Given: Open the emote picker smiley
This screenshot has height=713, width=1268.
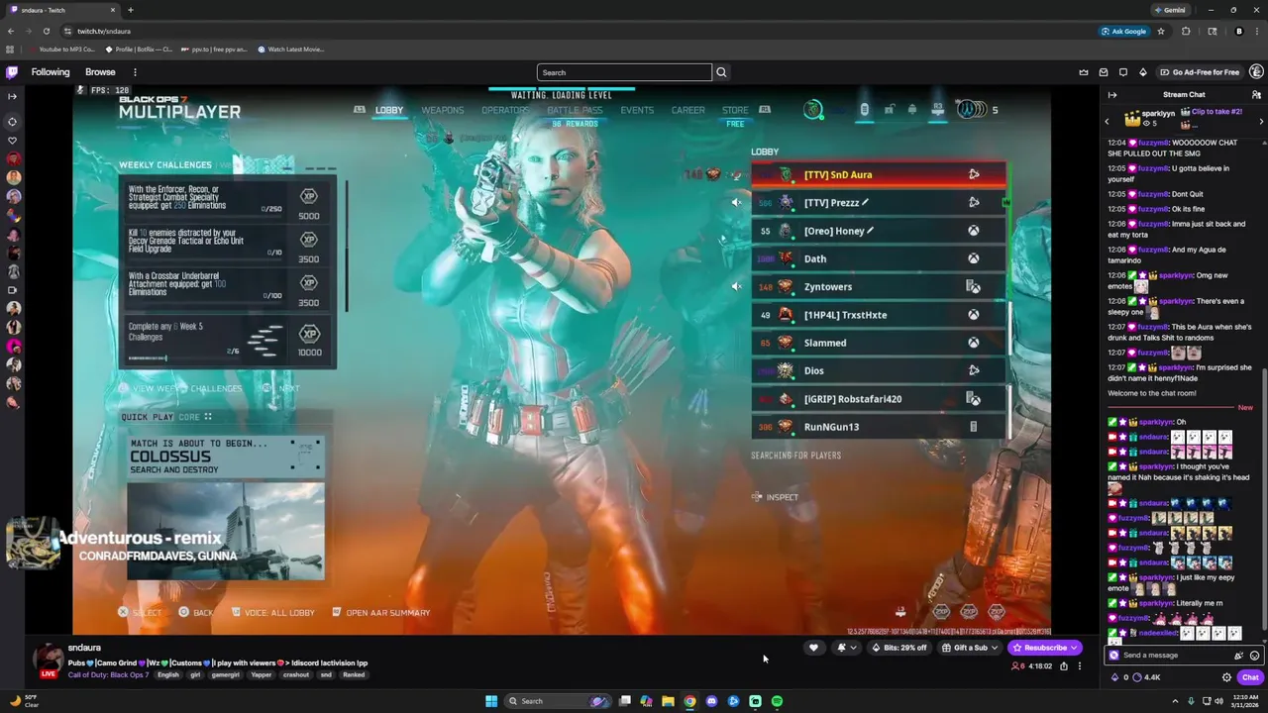Looking at the screenshot, I should (1254, 656).
